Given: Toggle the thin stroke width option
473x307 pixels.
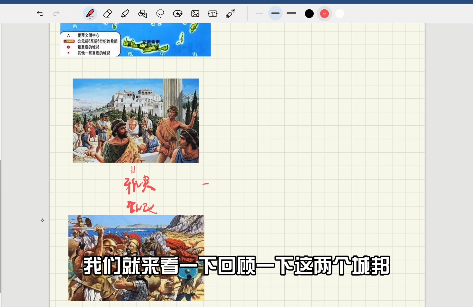Looking at the screenshot, I should (259, 13).
